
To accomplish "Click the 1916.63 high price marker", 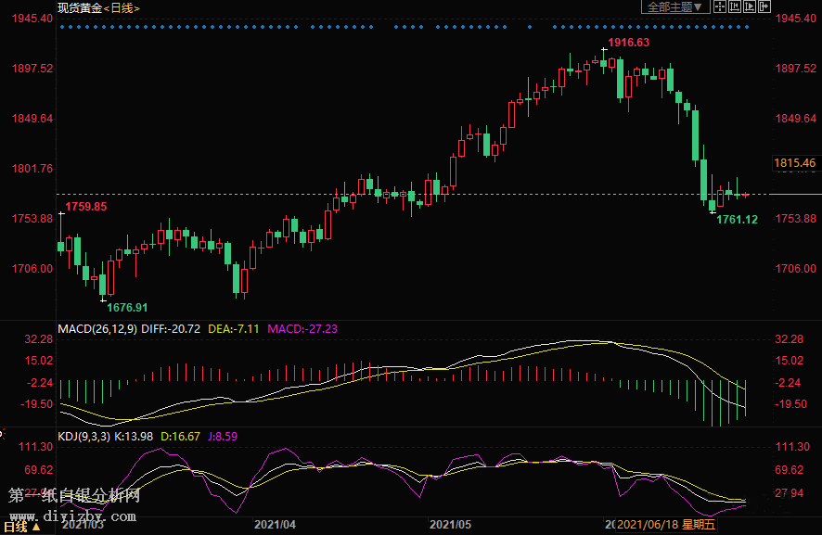I will [629, 43].
